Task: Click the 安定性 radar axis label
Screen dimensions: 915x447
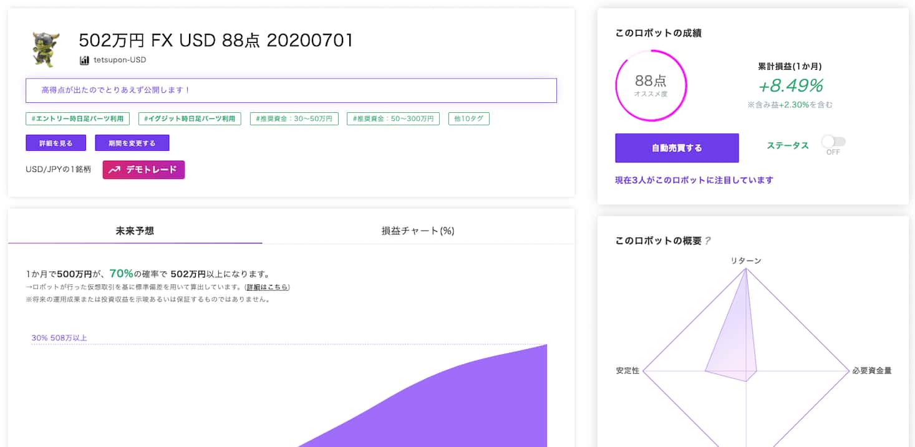Action: tap(627, 370)
